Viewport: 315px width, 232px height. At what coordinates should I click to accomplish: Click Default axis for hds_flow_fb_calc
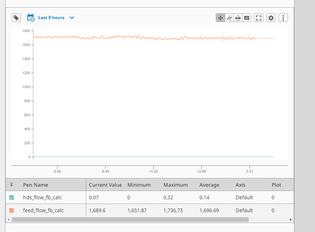(x=244, y=197)
